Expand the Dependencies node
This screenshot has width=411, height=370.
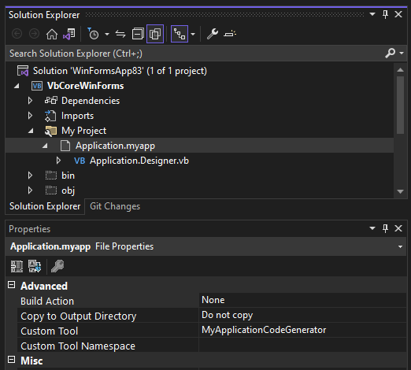click(30, 101)
